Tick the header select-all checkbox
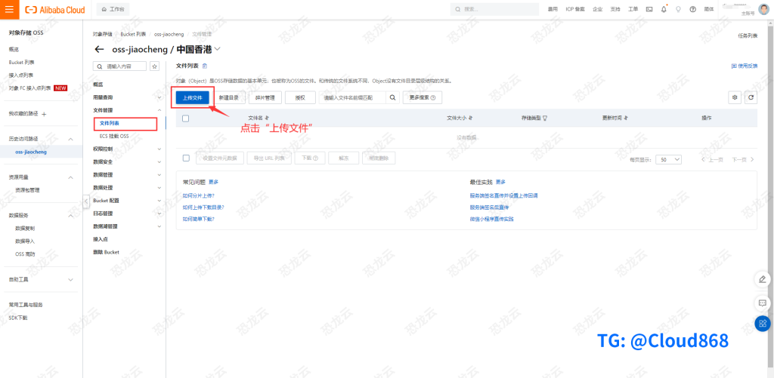774x378 pixels. click(x=186, y=118)
